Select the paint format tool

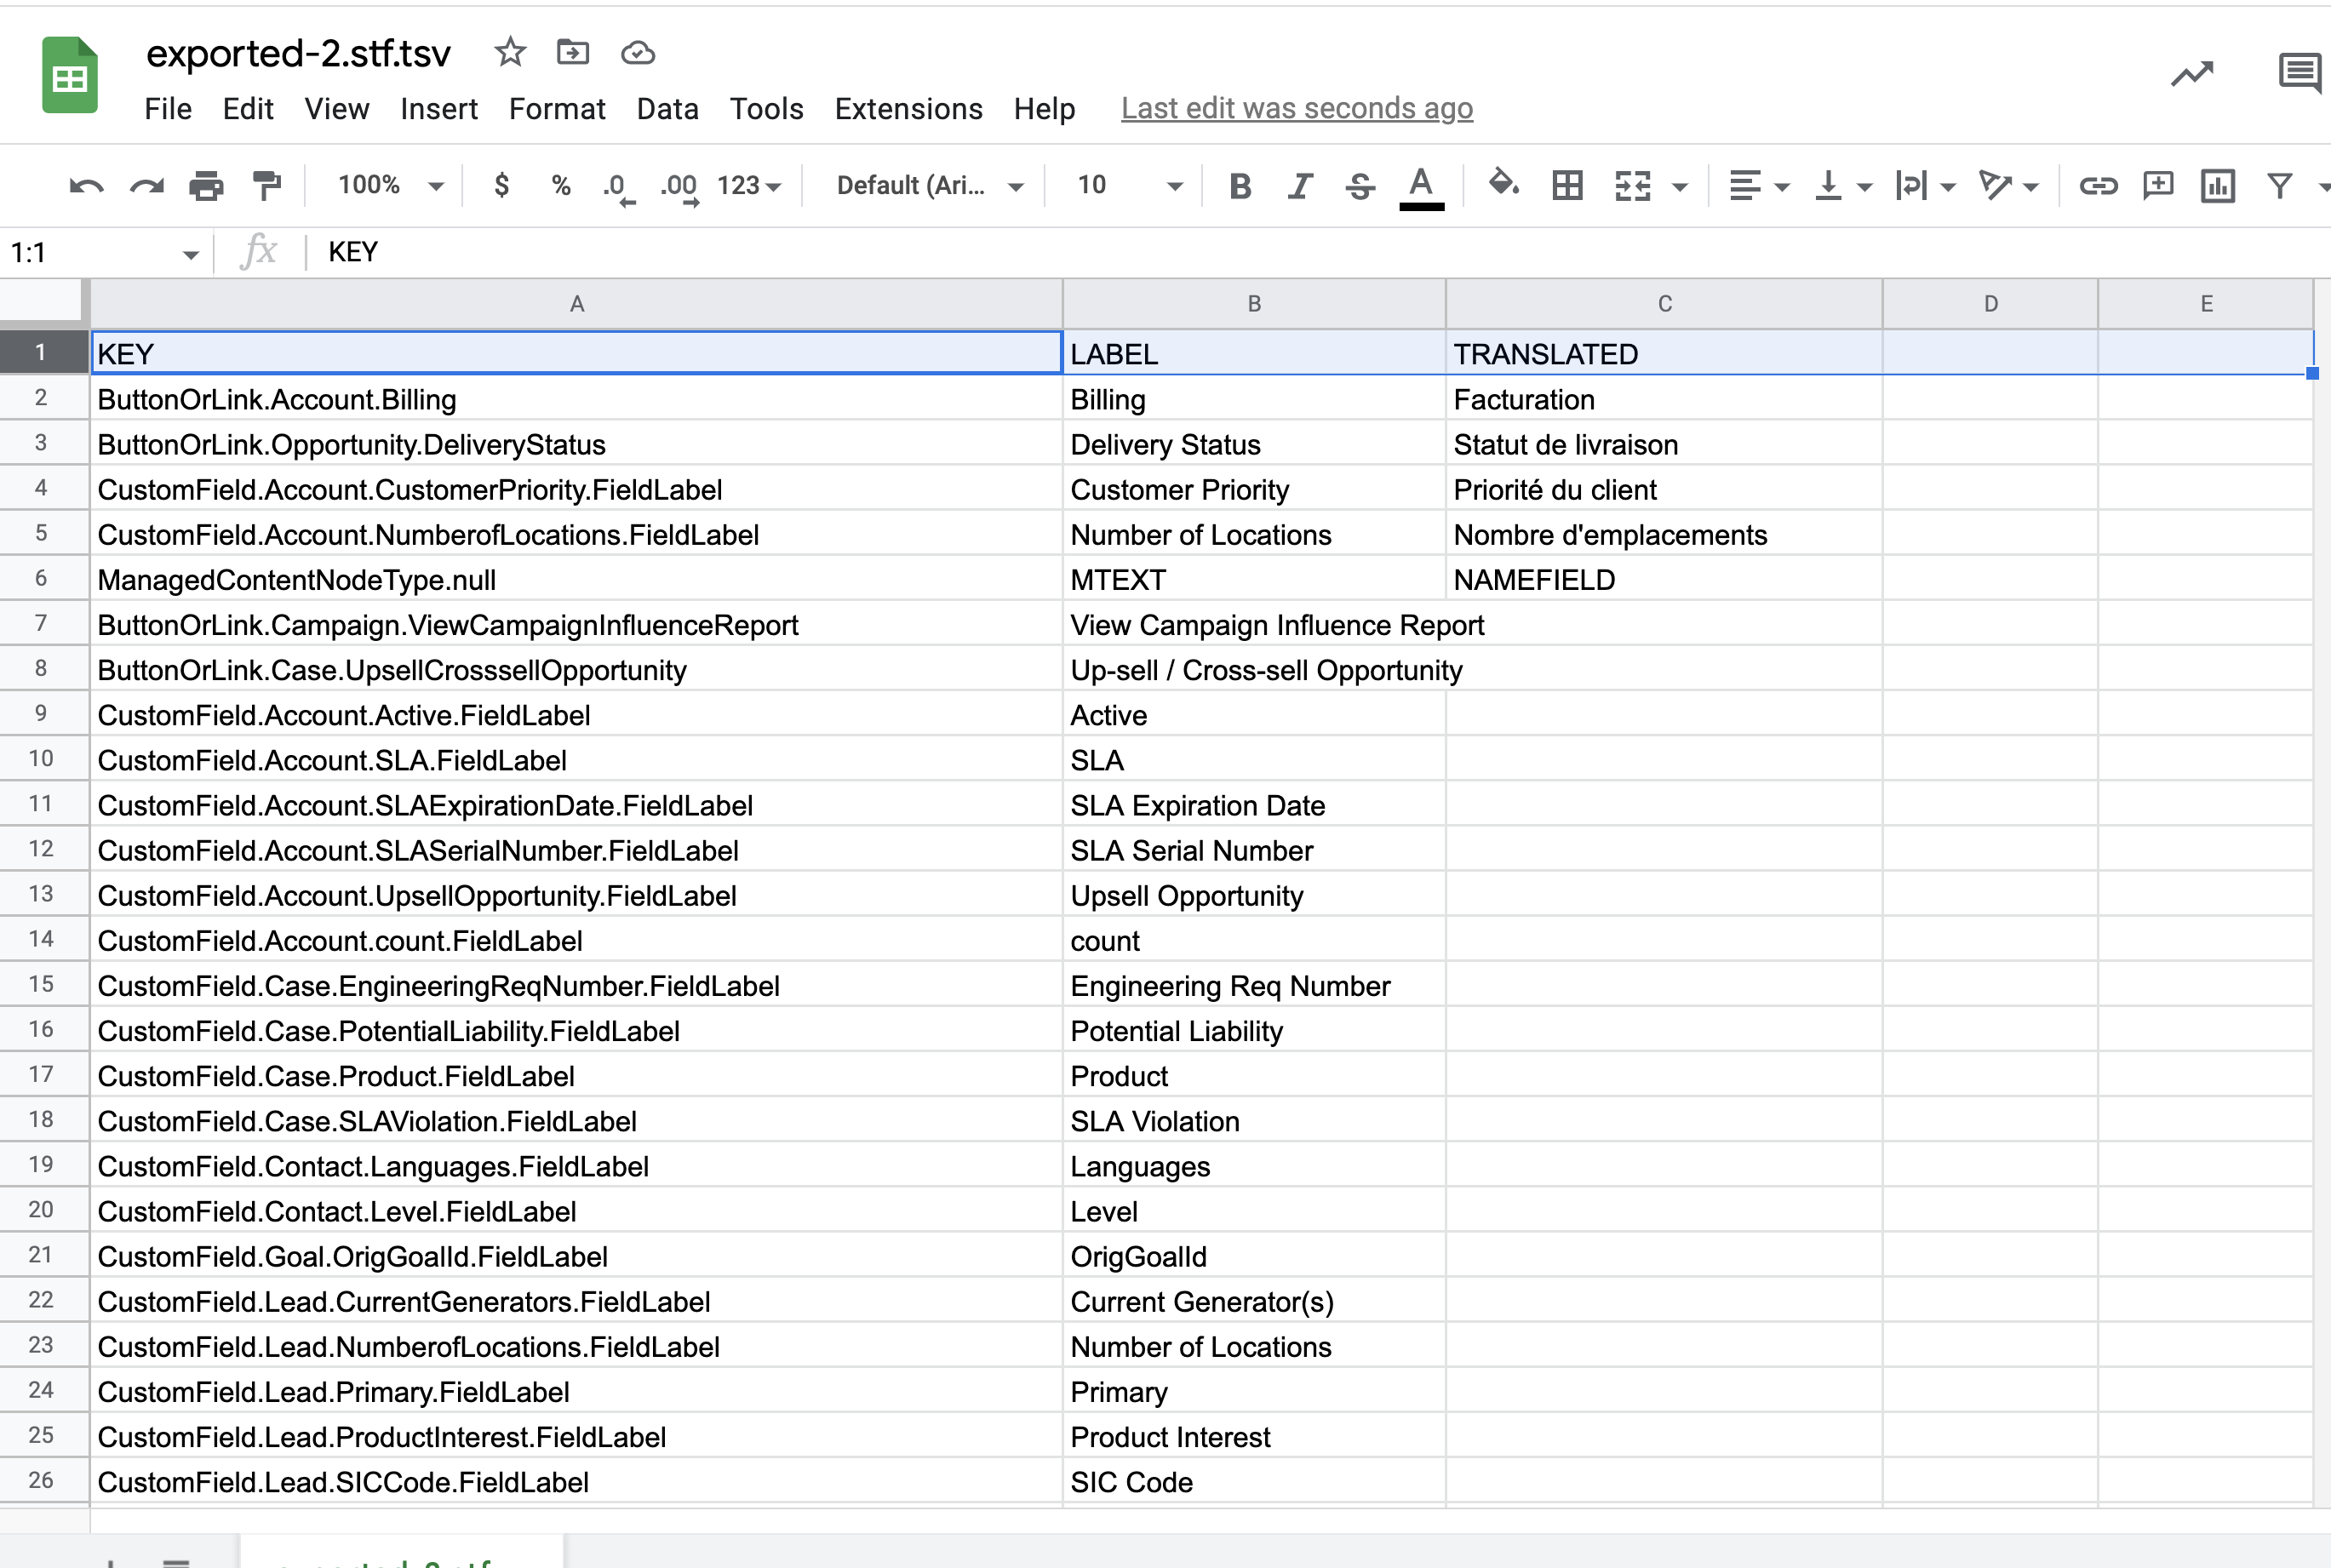tap(266, 186)
